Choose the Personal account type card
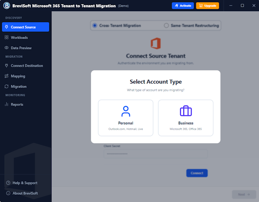259x202 pixels. point(126,118)
